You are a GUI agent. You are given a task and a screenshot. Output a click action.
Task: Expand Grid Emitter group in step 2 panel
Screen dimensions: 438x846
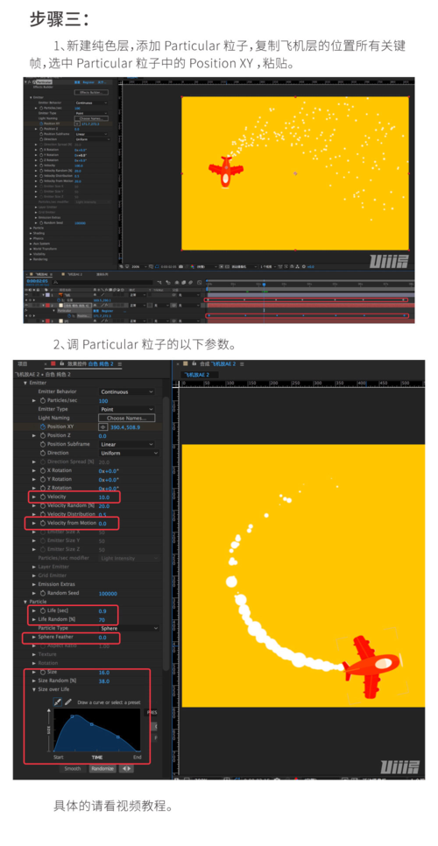(34, 575)
